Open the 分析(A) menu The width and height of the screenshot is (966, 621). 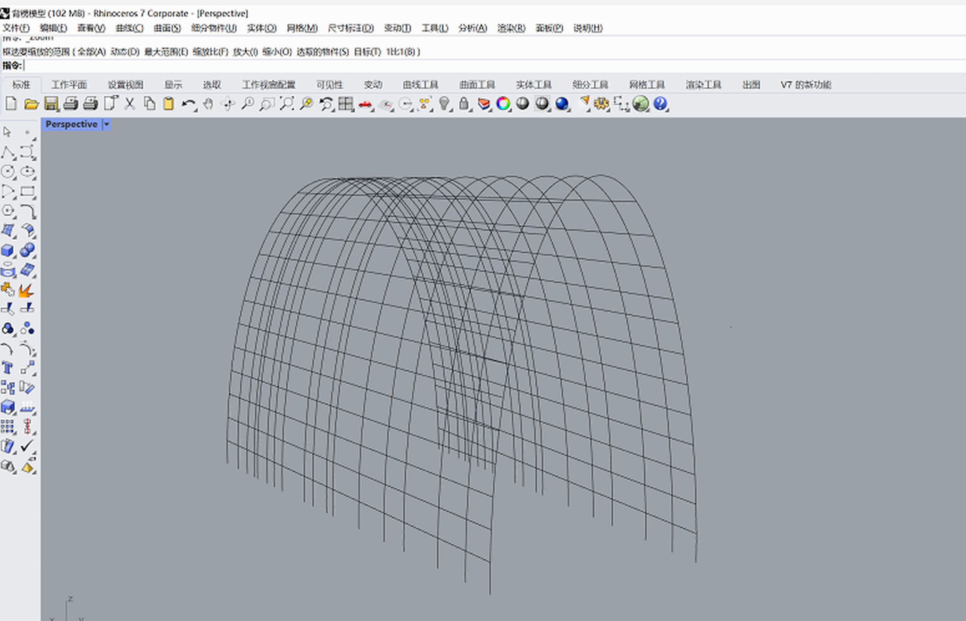[472, 28]
